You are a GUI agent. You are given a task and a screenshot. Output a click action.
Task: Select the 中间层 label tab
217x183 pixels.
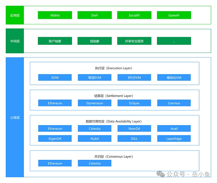(15, 41)
